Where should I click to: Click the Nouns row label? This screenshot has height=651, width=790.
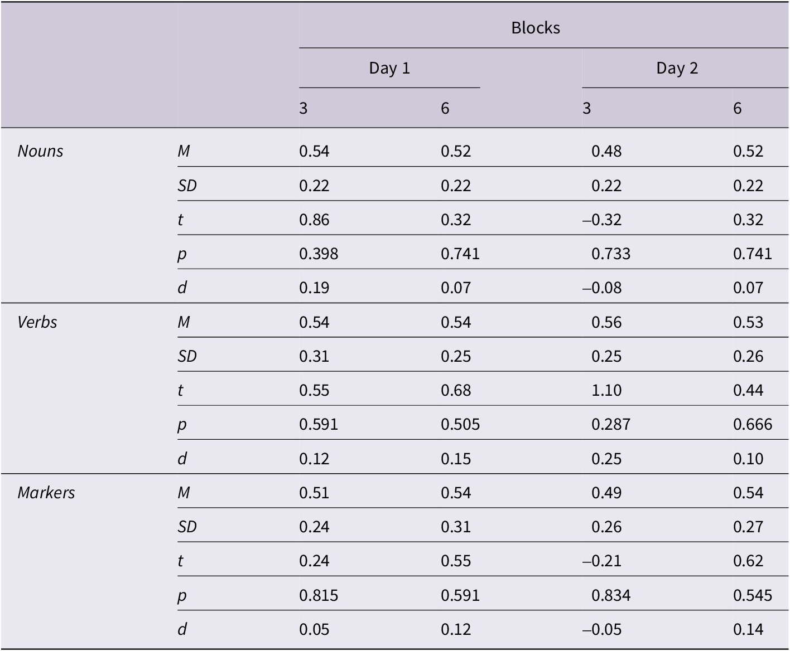(40, 151)
